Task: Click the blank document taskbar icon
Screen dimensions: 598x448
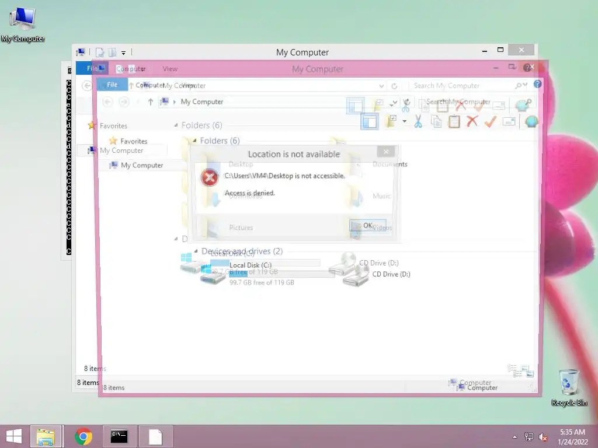Action: tap(155, 436)
